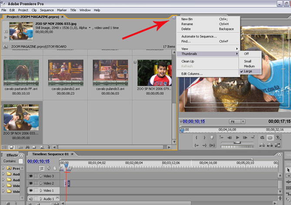The height and width of the screenshot is (205, 291).
Task: Select the Selection arrow tool
Action: tap(288, 170)
